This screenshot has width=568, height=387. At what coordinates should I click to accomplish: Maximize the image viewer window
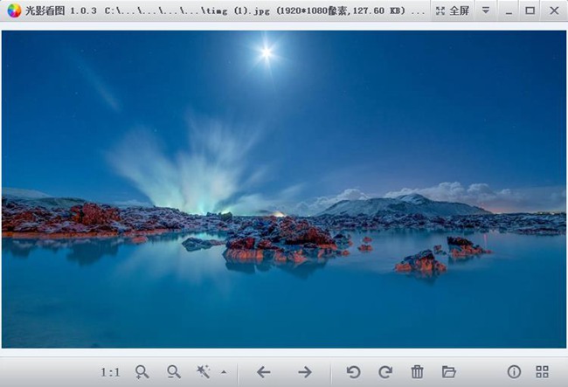tap(530, 11)
